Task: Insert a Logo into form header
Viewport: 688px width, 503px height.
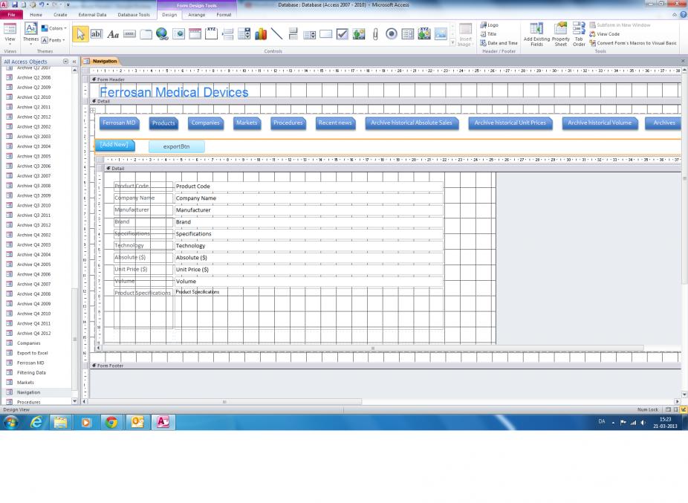Action: [x=489, y=25]
